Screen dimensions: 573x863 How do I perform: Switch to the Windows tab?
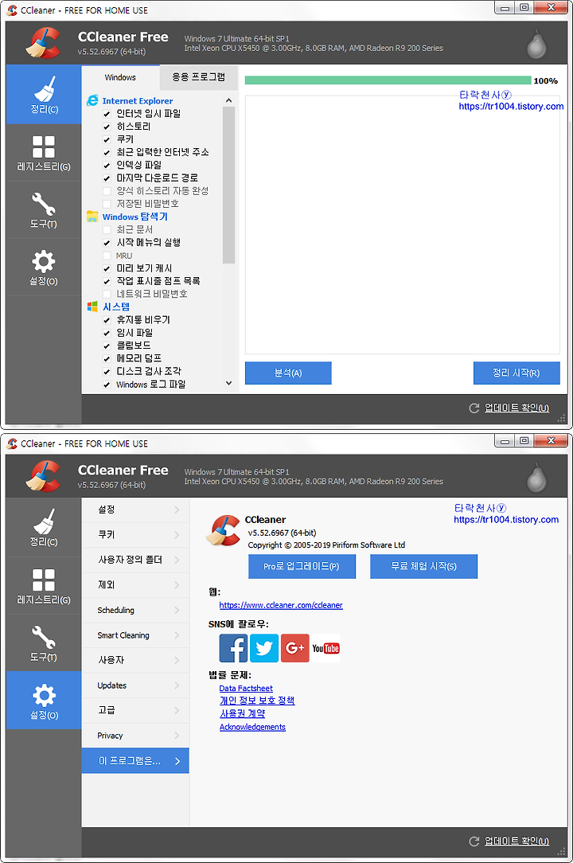[x=120, y=77]
